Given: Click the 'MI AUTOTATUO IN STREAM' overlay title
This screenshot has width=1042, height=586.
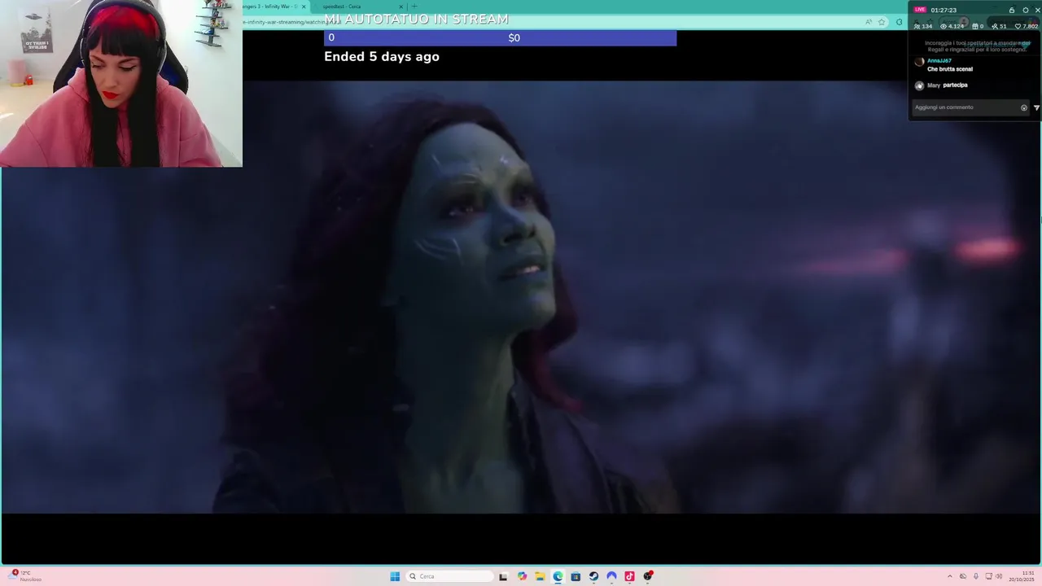Looking at the screenshot, I should (x=416, y=19).
